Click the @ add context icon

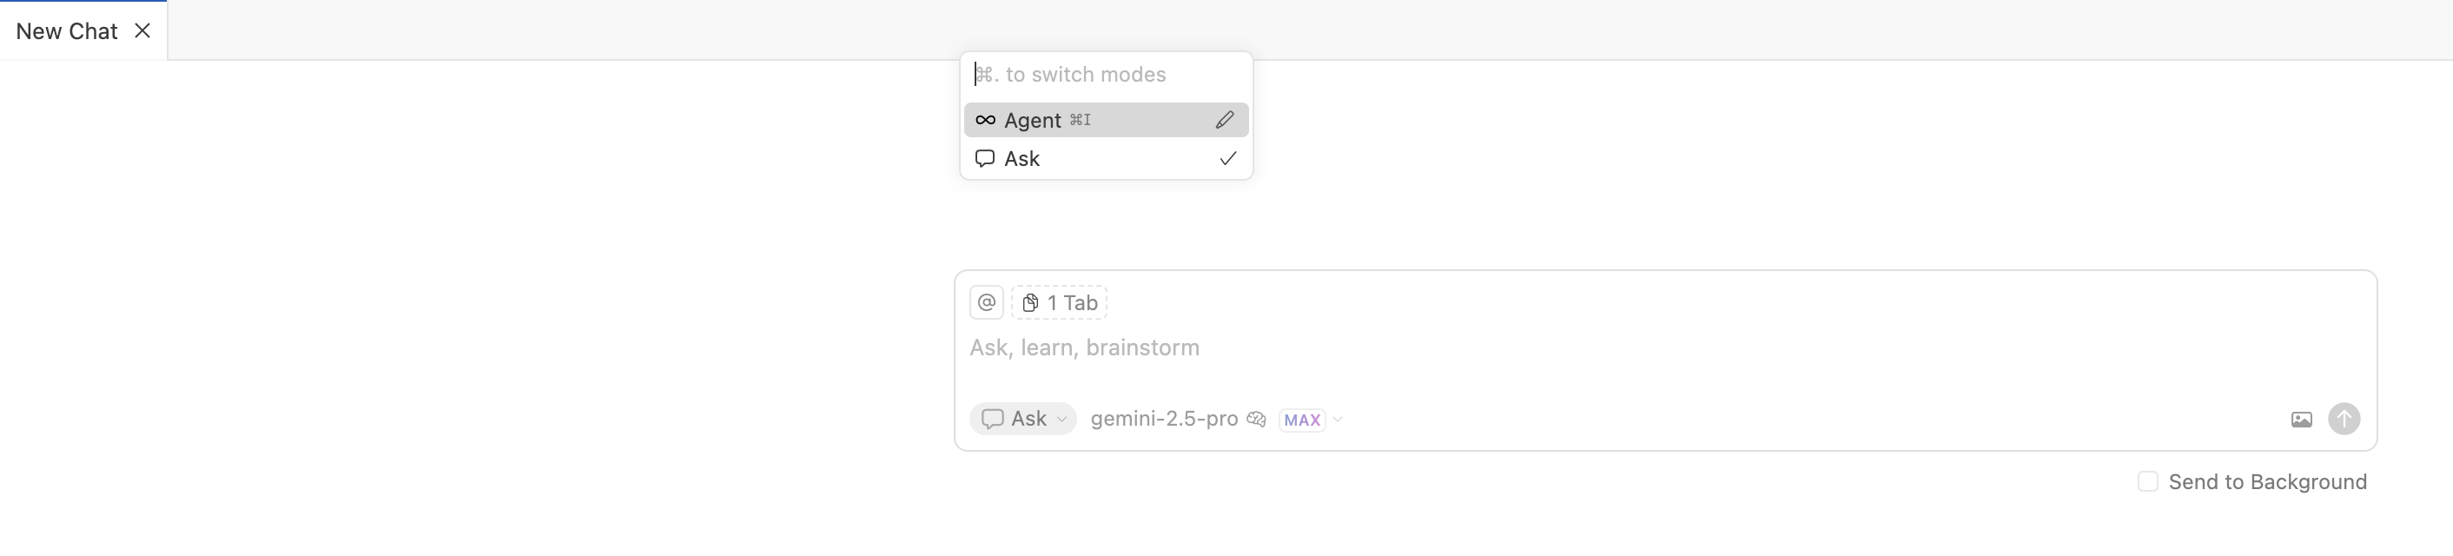[x=986, y=302]
